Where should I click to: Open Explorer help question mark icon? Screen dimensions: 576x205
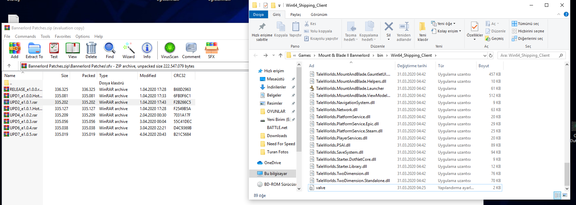pos(566,14)
